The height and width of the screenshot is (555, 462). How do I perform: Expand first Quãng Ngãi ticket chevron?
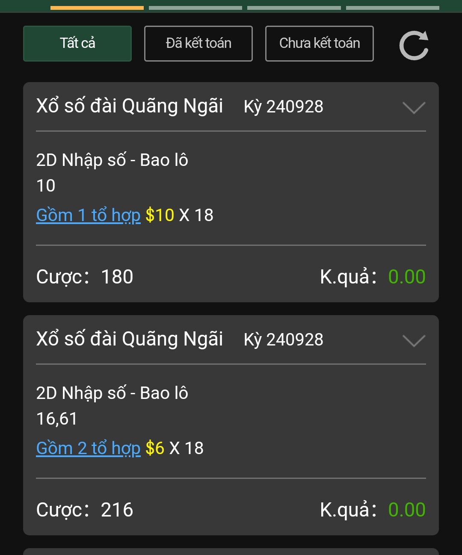pos(414,108)
